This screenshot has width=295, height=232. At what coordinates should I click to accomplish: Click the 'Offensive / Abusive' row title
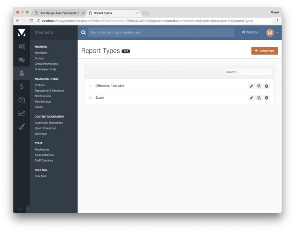(110, 86)
